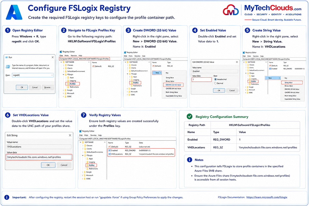Screen dimensions: 309x206
Task: Click the Value data field in Edit String dialog
Action: point(39,157)
